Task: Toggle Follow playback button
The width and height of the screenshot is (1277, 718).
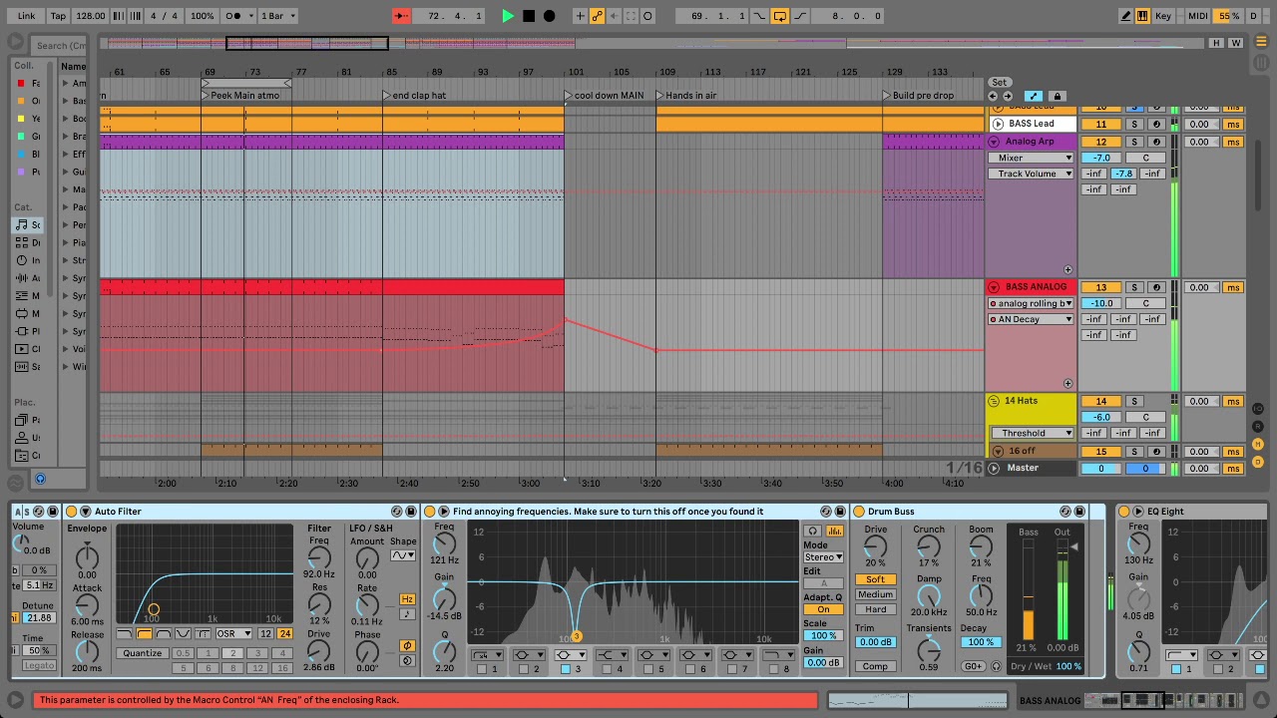Action: (x=401, y=16)
